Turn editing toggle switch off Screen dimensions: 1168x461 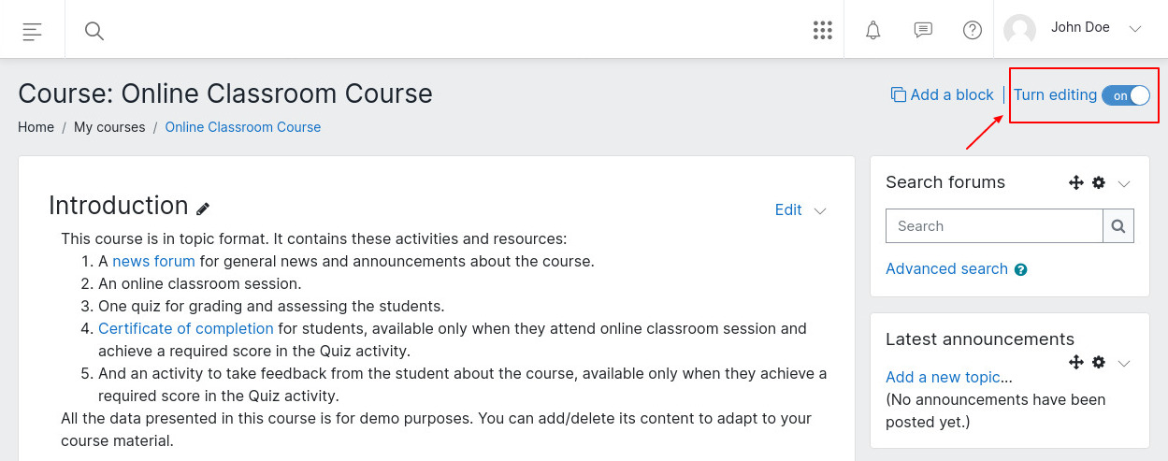pyautogui.click(x=1125, y=95)
